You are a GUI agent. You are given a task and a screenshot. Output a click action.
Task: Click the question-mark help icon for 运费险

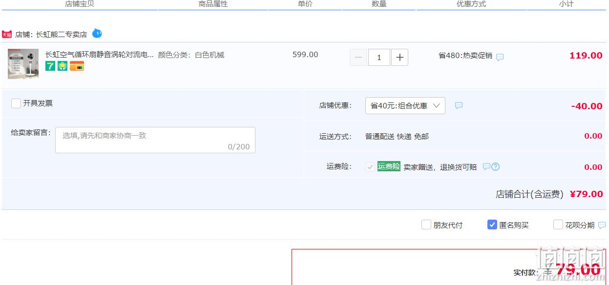click(x=495, y=166)
